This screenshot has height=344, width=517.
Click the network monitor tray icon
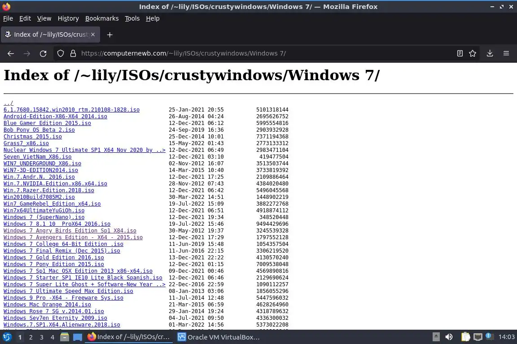[x=478, y=337]
